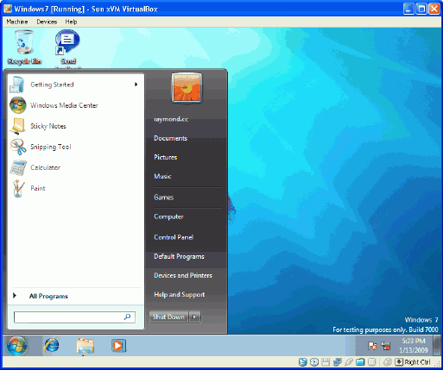The image size is (443, 370).
Task: Click the Windows Start orb
Action: [17, 346]
